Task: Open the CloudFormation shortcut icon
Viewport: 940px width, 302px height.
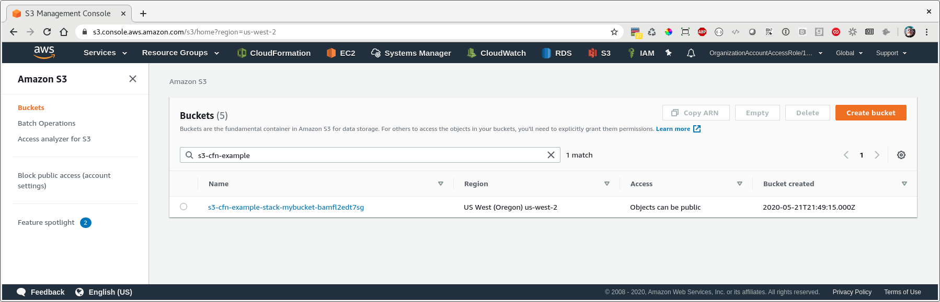Action: [242, 53]
